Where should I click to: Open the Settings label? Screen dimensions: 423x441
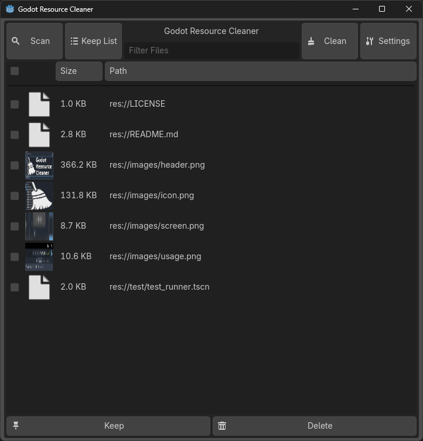click(x=394, y=41)
